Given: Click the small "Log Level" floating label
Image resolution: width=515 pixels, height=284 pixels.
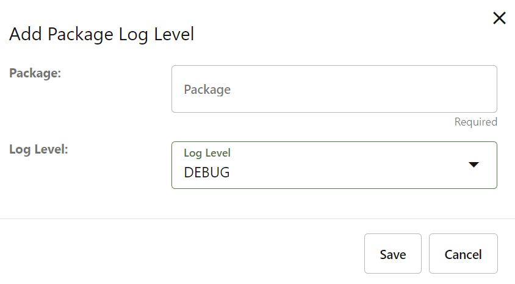Looking at the screenshot, I should click(x=207, y=153).
